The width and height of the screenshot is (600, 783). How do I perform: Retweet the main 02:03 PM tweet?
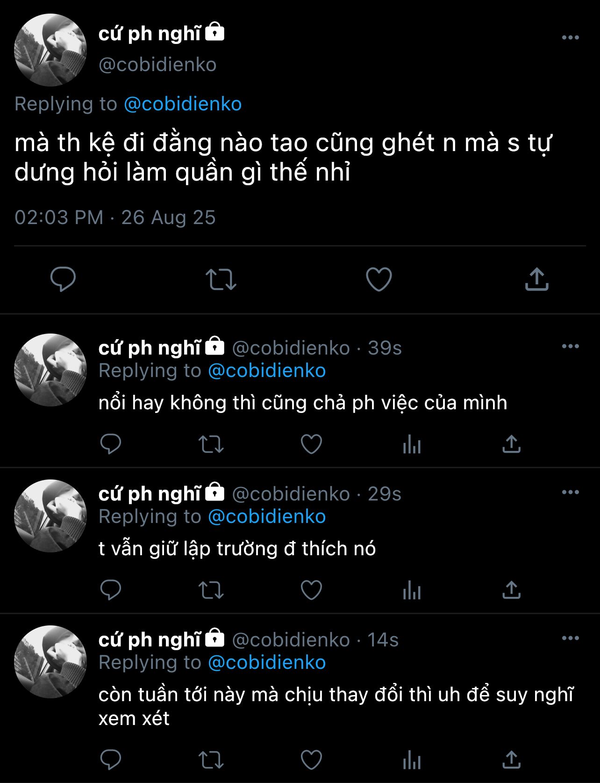coord(221,279)
